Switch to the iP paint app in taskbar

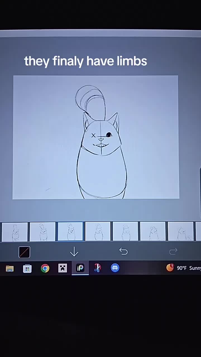(80, 268)
